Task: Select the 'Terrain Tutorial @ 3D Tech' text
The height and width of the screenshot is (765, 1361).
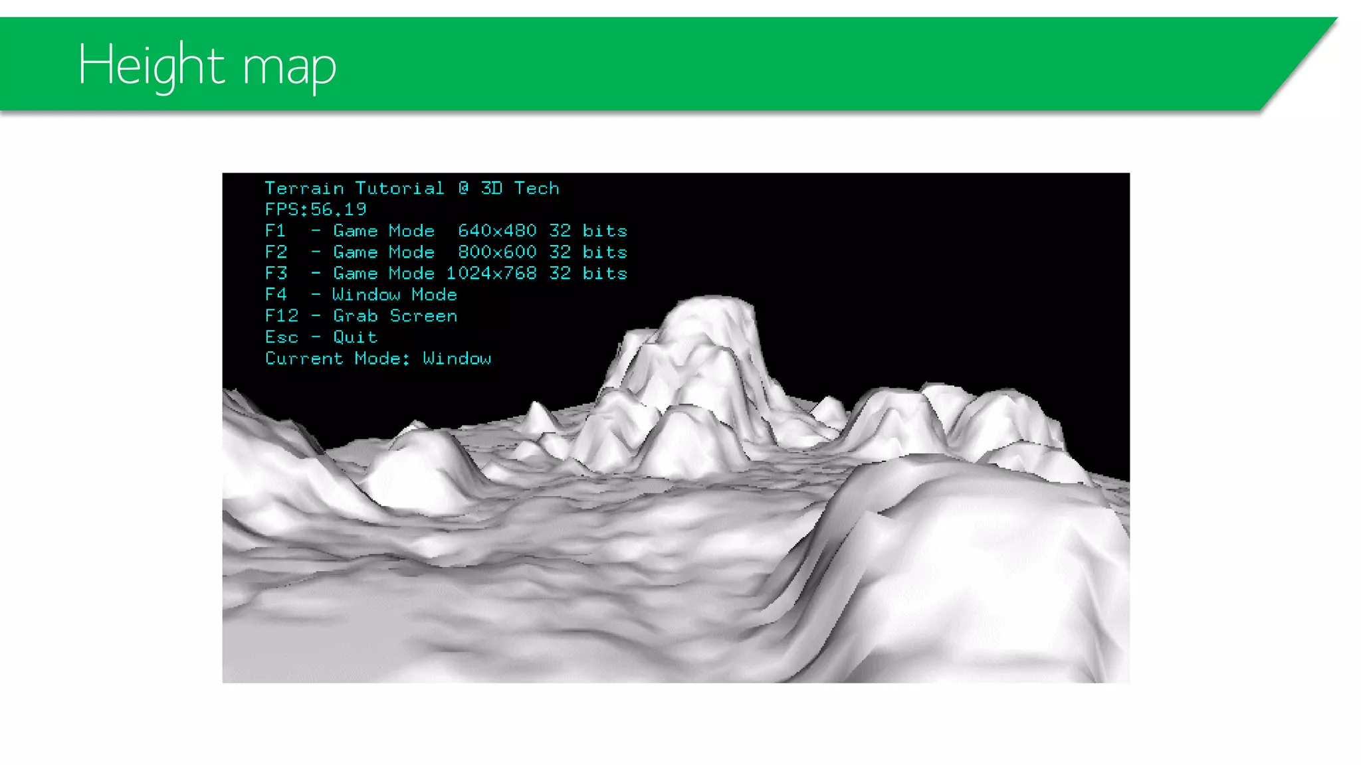Action: pos(412,189)
